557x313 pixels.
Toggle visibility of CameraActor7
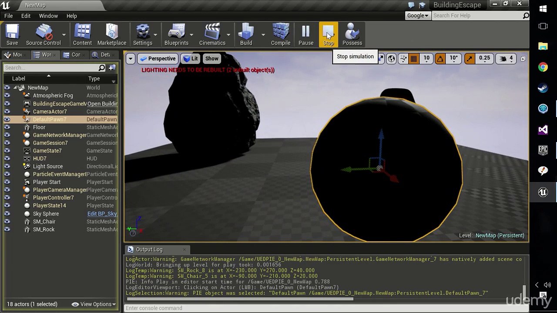pyautogui.click(x=7, y=111)
